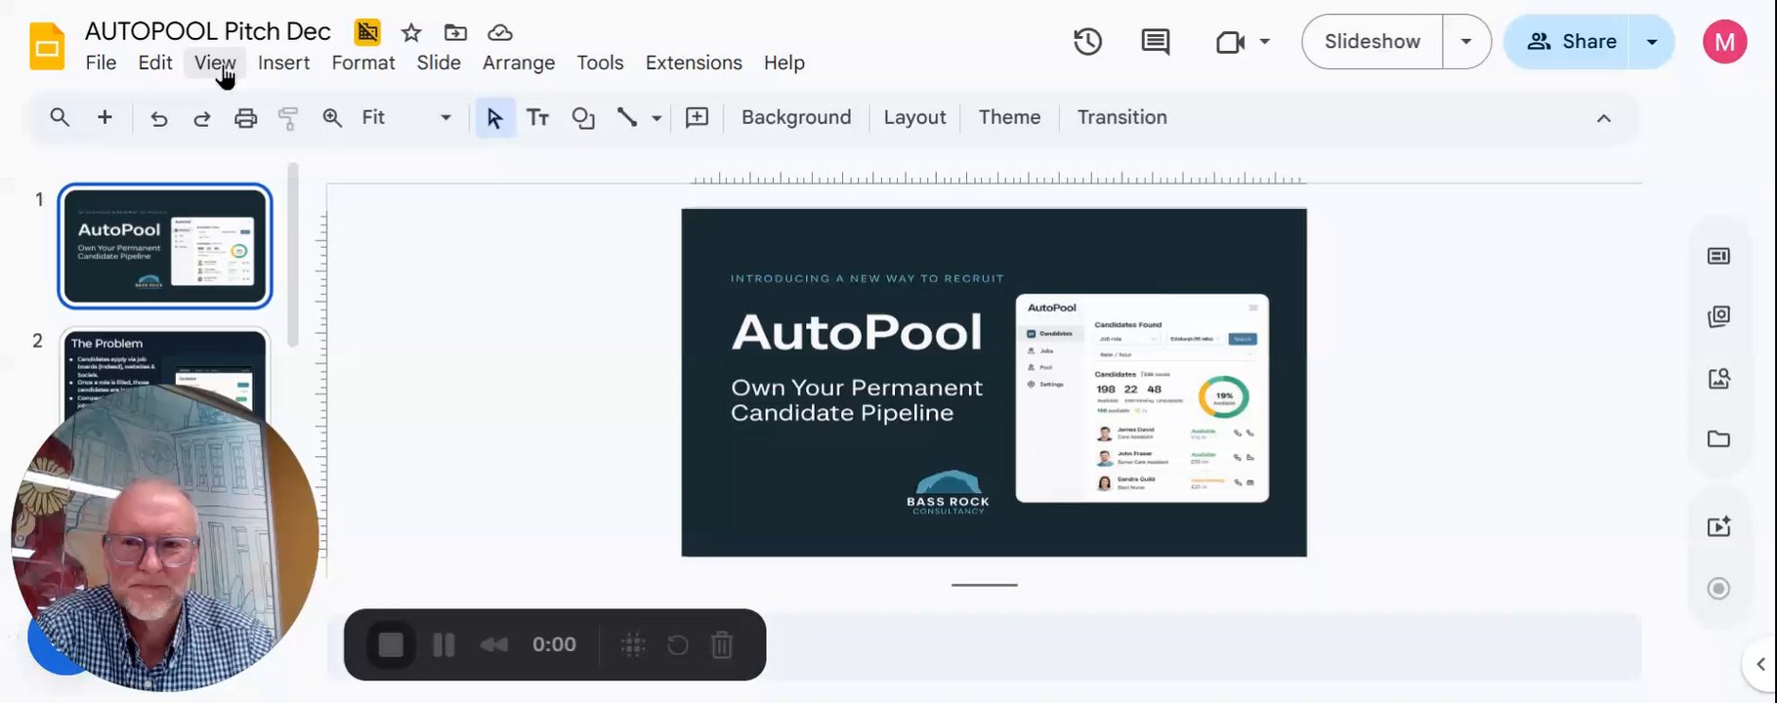Click the Theme button
1777x703 pixels.
pos(1009,117)
